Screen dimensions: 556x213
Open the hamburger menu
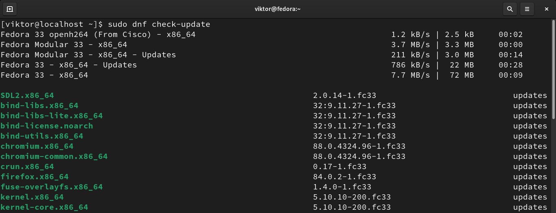527,9
